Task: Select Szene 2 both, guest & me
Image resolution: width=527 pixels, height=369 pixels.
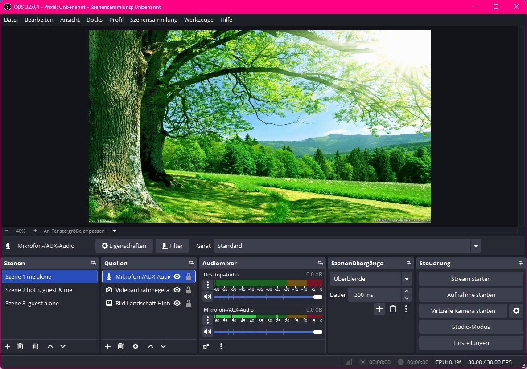Action: (49, 290)
